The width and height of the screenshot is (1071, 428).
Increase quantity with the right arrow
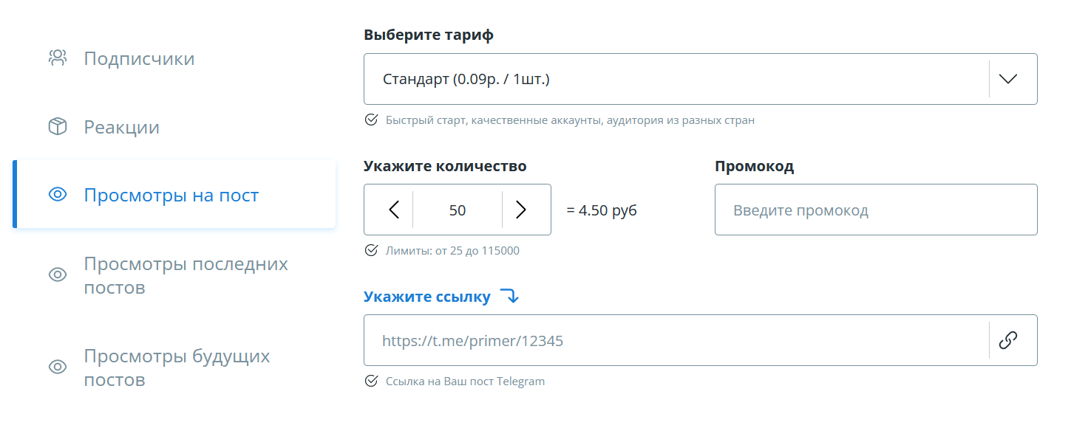520,210
